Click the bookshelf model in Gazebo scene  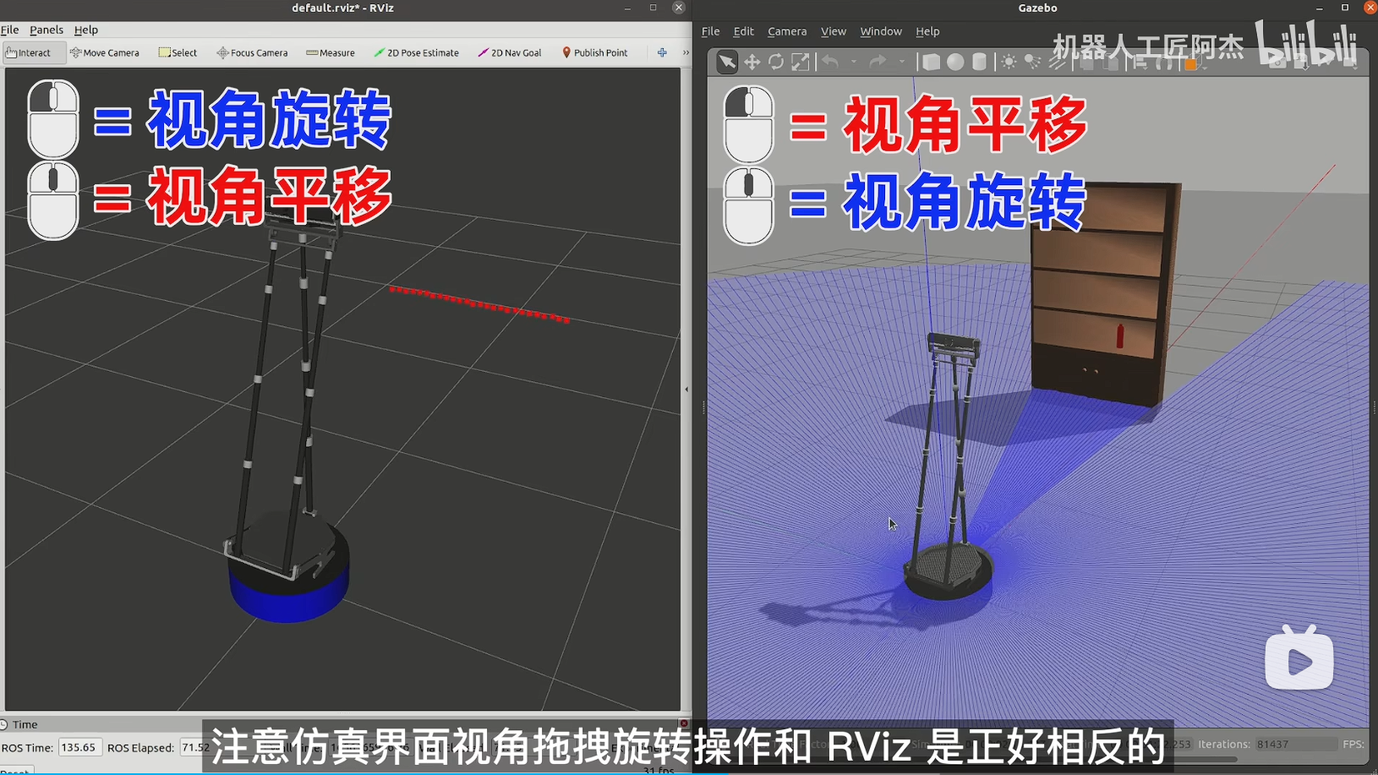point(1105,295)
